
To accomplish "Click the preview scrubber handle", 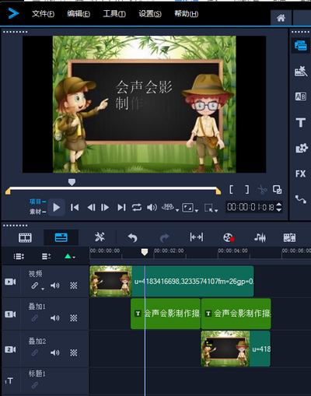I will pos(72,182).
